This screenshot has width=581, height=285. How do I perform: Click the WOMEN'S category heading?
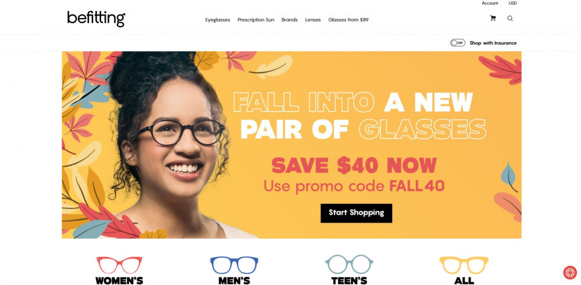119,280
